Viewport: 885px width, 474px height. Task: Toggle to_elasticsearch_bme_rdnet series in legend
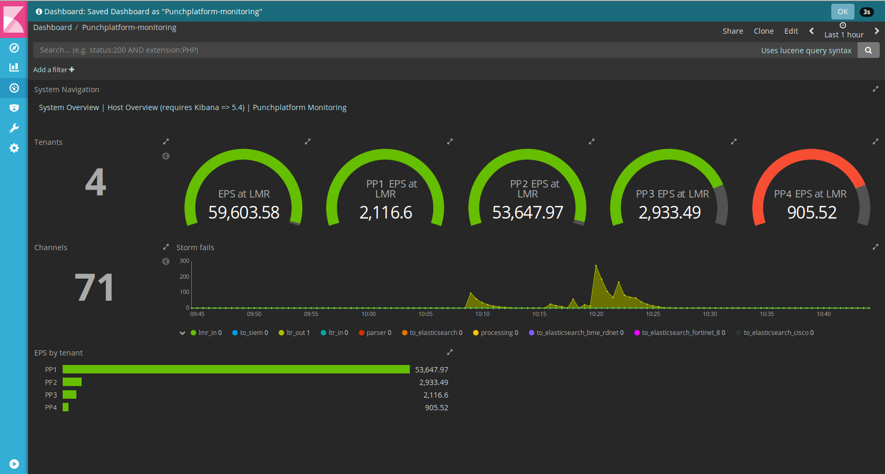click(576, 333)
